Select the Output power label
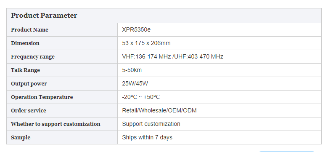Viewport: 328px width, 152px height. point(29,83)
